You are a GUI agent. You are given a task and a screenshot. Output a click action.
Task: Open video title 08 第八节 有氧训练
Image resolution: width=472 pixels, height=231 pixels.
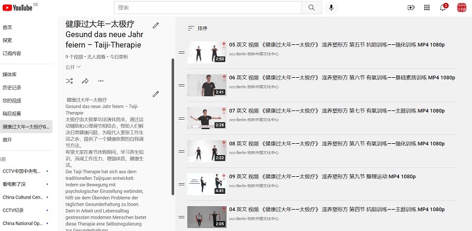point(337,143)
